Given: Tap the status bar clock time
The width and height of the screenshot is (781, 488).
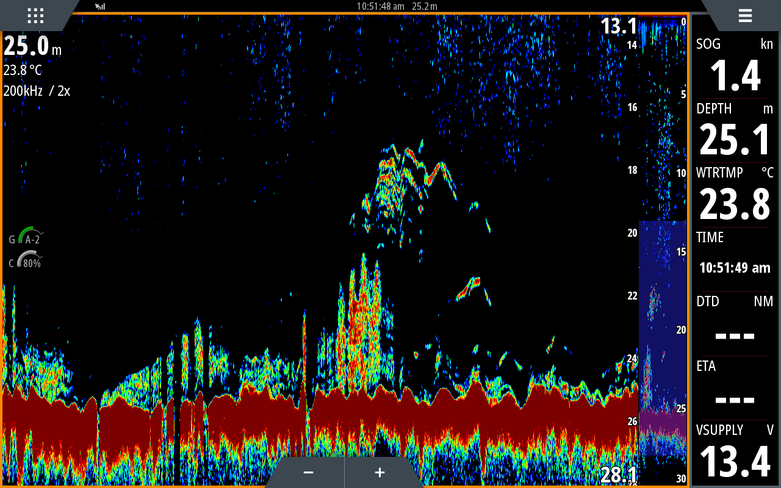Looking at the screenshot, I should [x=380, y=6].
